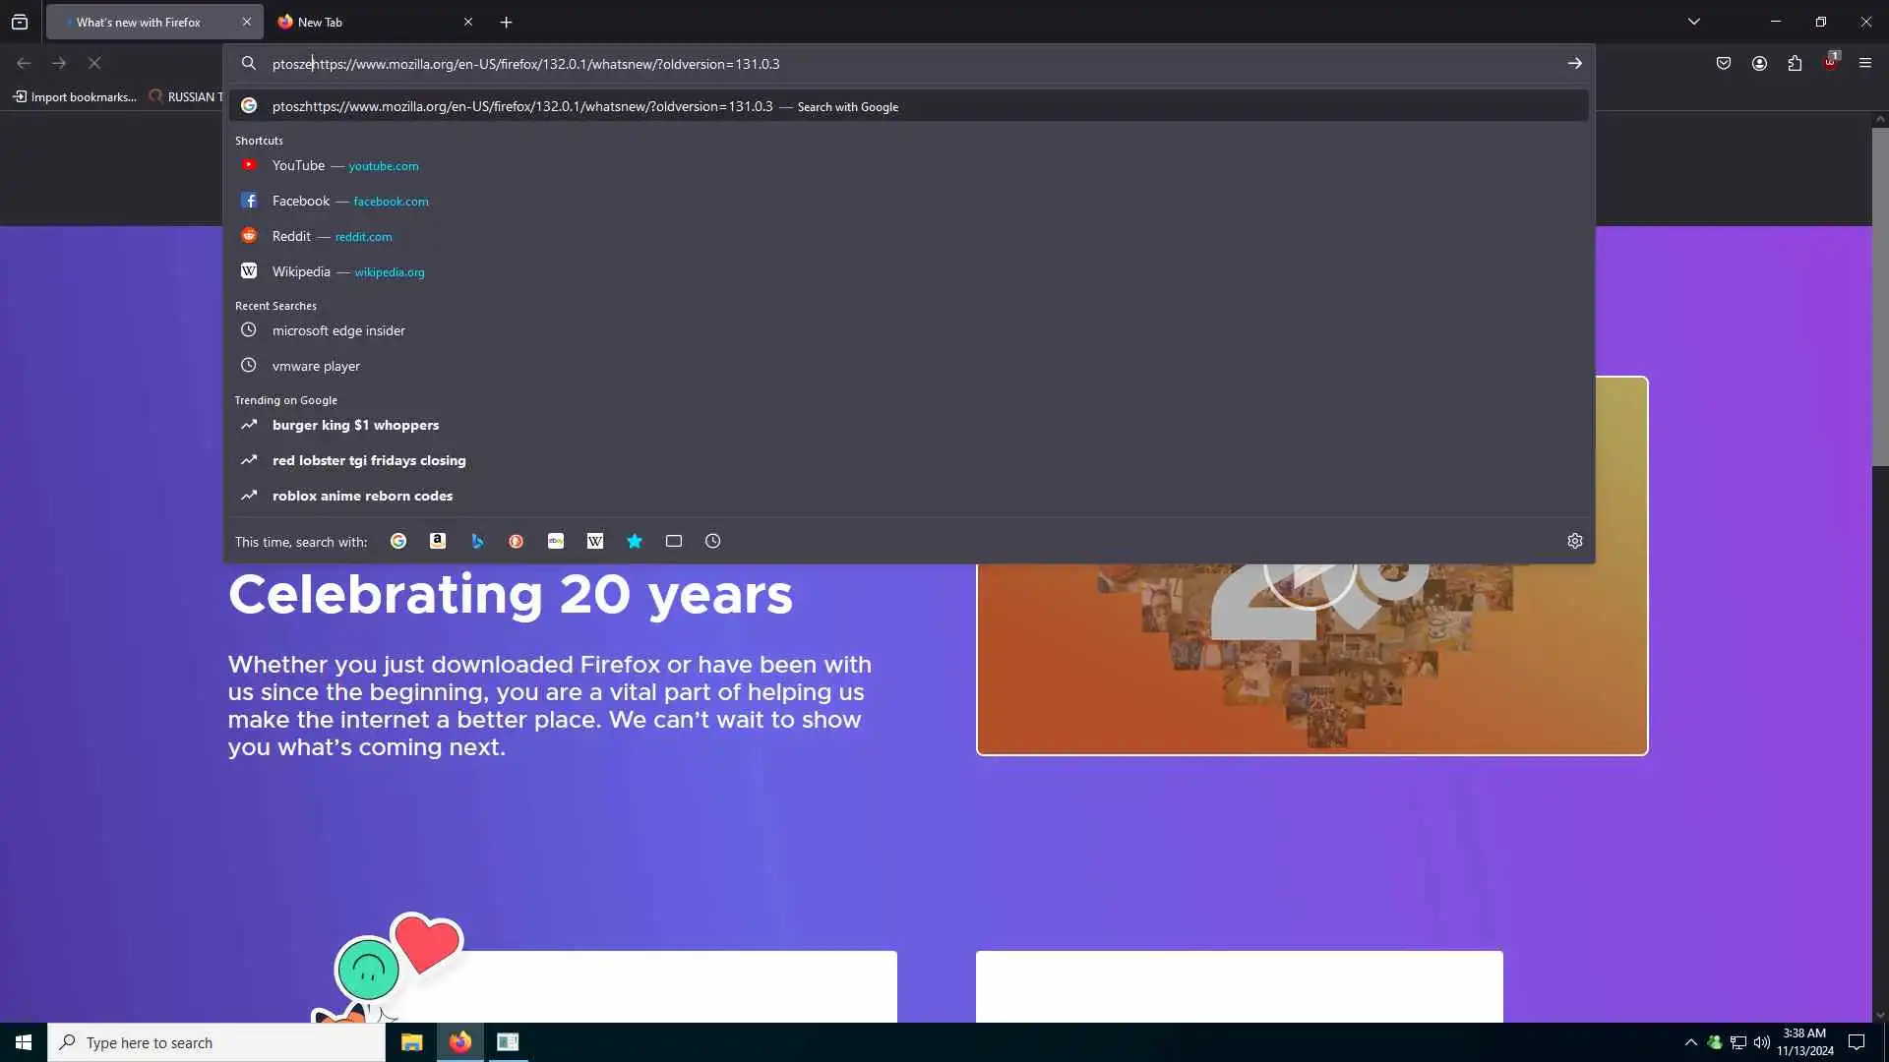Open Firefox application hamburger menu
This screenshot has height=1062, width=1889.
coord(1865,63)
